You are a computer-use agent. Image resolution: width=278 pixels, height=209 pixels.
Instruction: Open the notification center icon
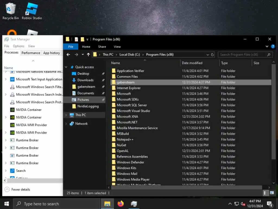[270, 204]
